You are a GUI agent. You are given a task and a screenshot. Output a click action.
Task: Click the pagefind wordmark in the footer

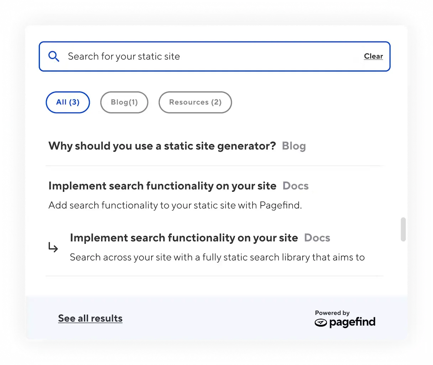point(353,323)
